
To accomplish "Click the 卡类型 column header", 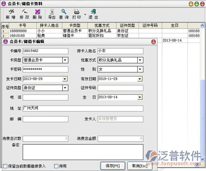I will 75,26.
